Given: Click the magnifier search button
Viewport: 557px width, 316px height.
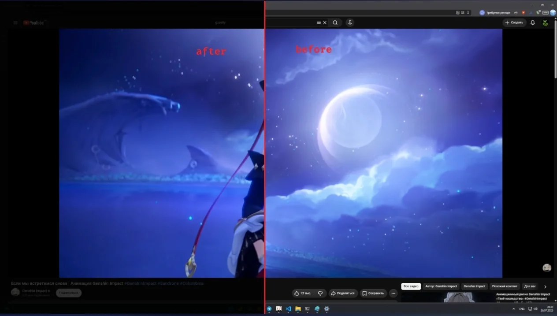Looking at the screenshot, I should click(x=335, y=22).
